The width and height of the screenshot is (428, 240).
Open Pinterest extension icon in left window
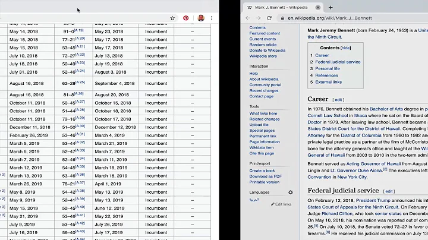[x=186, y=18]
